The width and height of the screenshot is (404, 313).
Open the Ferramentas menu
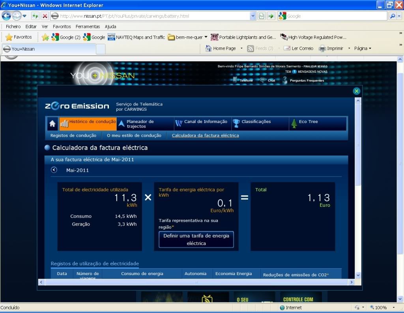88,26
